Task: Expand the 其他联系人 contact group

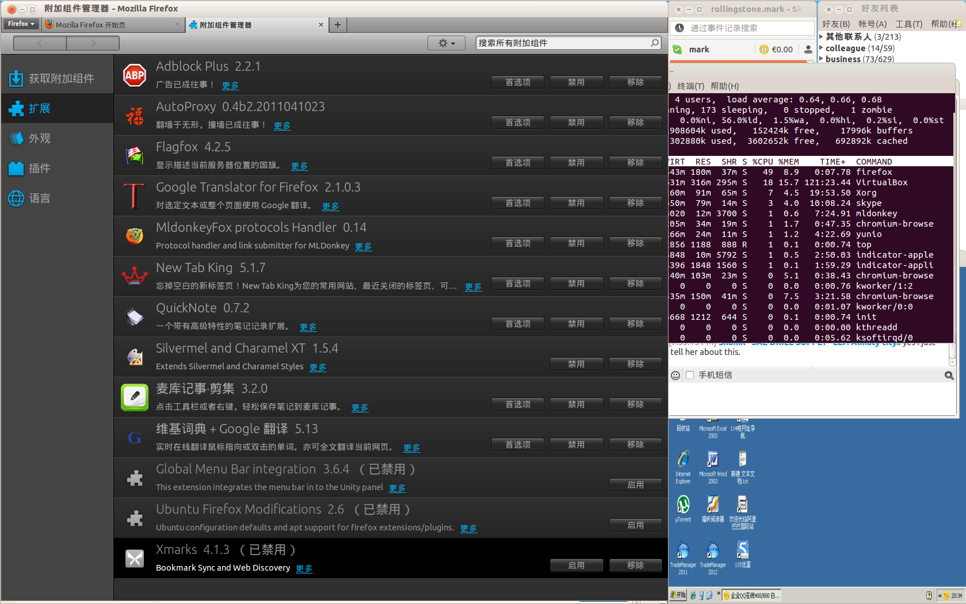Action: click(x=821, y=36)
